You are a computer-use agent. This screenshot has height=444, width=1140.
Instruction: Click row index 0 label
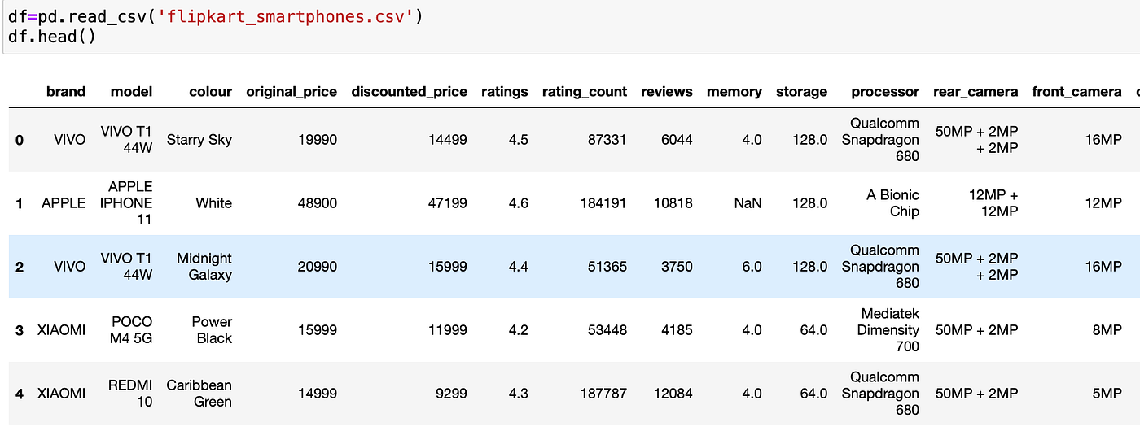click(20, 140)
